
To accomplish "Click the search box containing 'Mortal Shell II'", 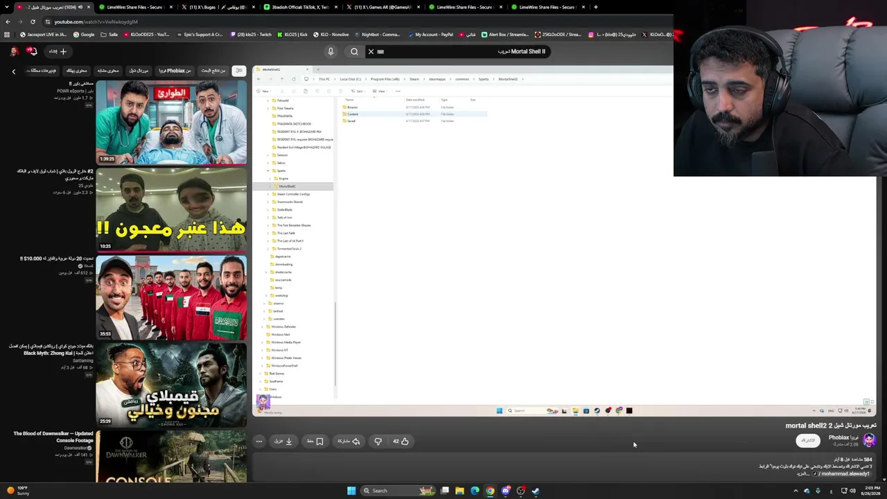I will [x=458, y=51].
